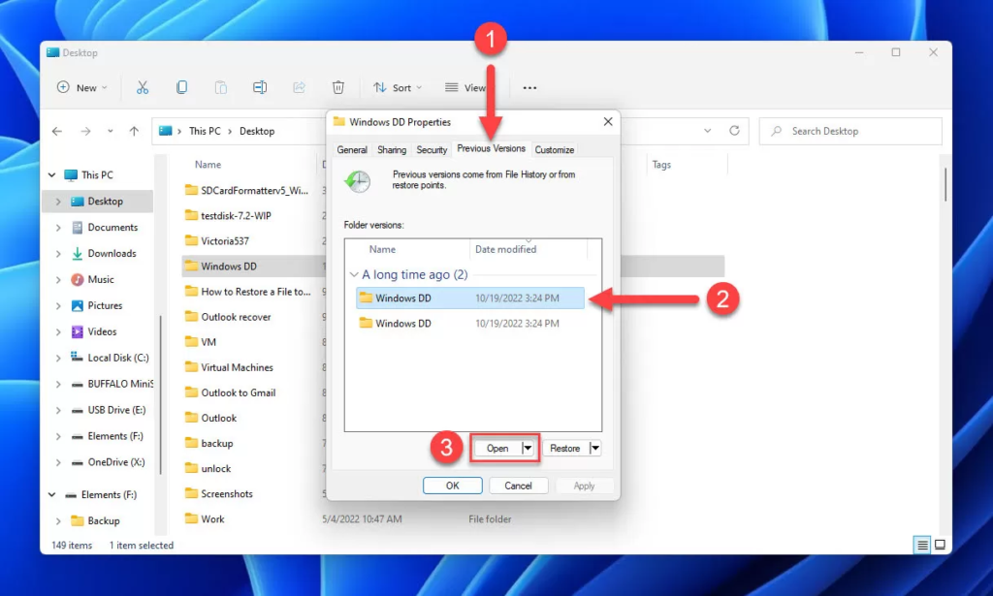Screen dimensions: 993x596
Task: Cancel the Windows DD Properties dialog
Action: [x=519, y=485]
